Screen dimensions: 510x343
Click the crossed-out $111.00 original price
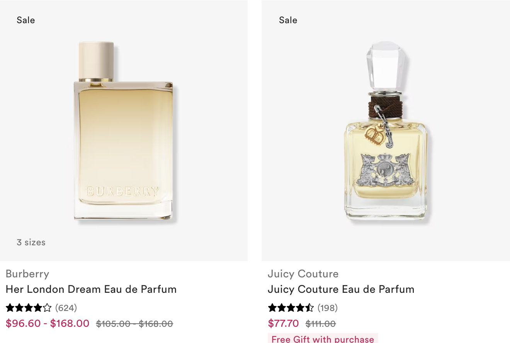(x=321, y=324)
